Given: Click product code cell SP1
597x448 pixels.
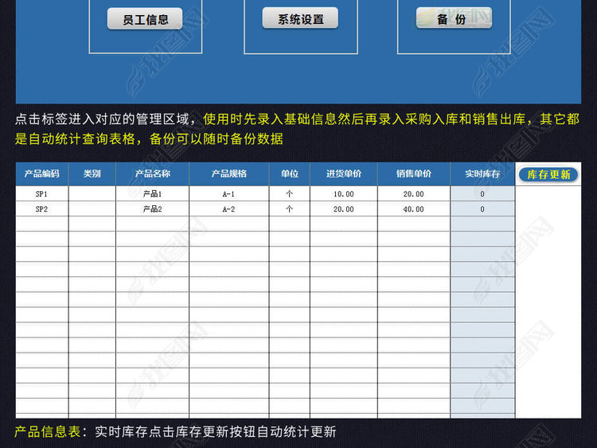Looking at the screenshot, I should (x=42, y=193).
